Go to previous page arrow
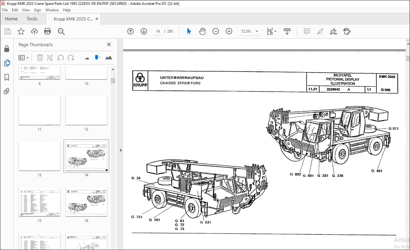The height and width of the screenshot is (250, 410). point(130,31)
